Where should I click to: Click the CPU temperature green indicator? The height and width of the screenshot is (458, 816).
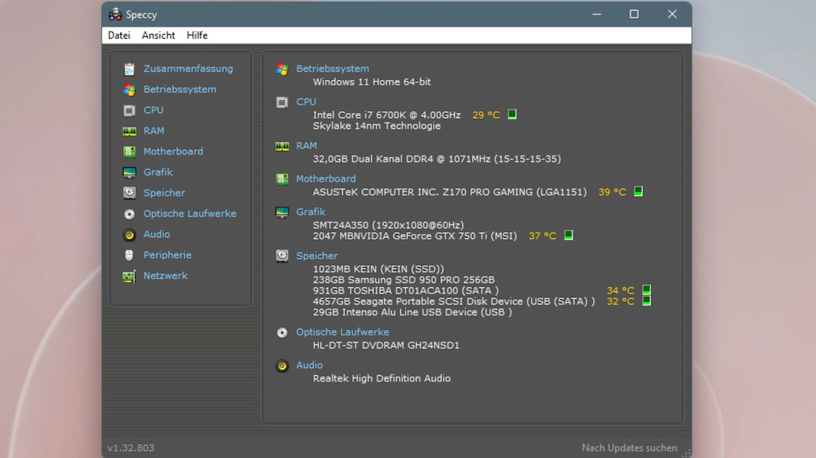[x=511, y=114]
